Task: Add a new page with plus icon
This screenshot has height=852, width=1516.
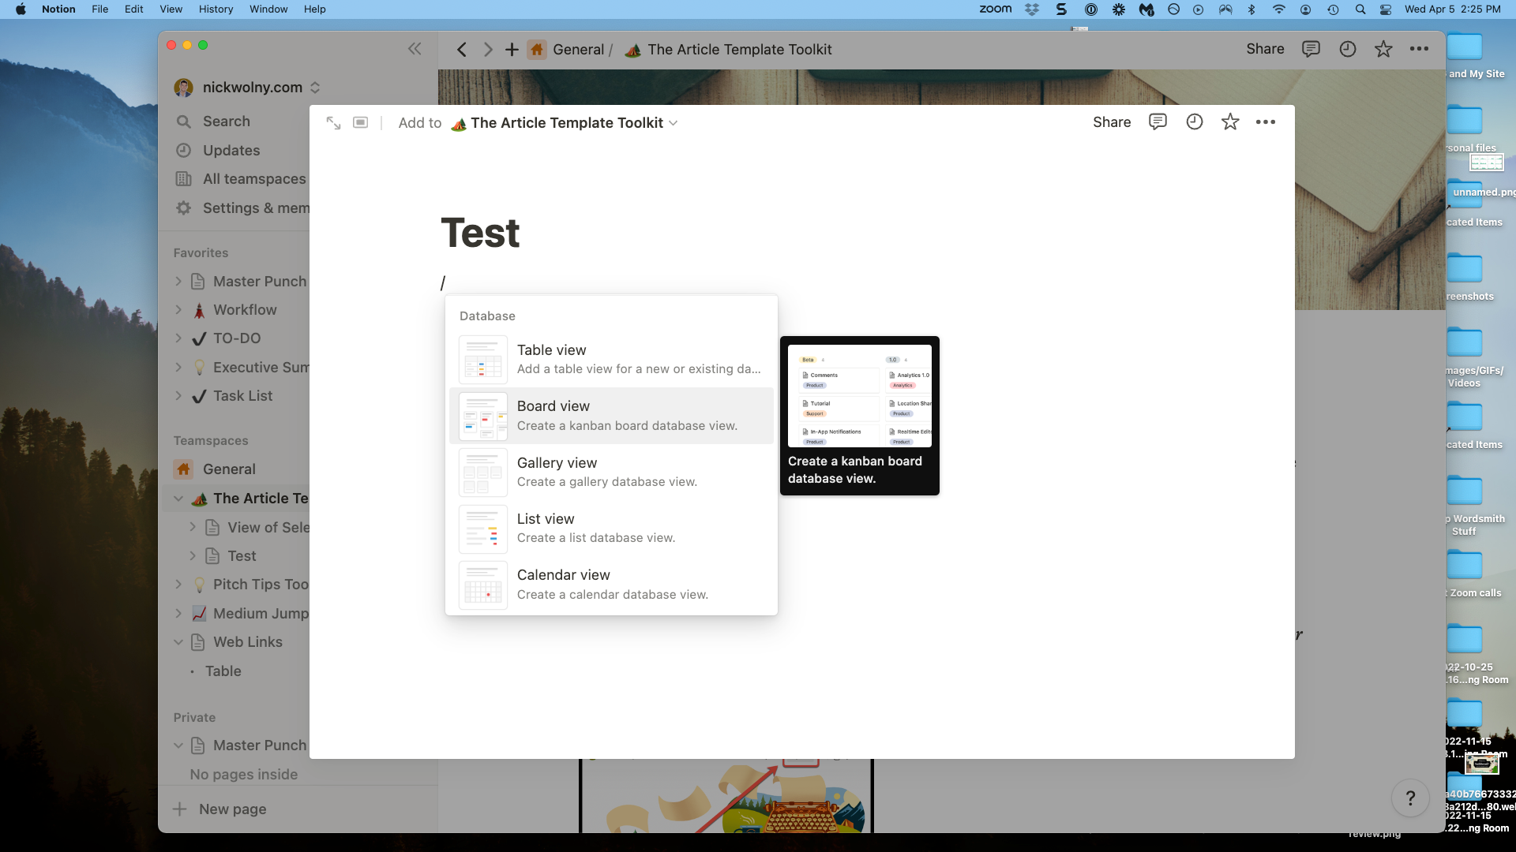Action: (512, 50)
